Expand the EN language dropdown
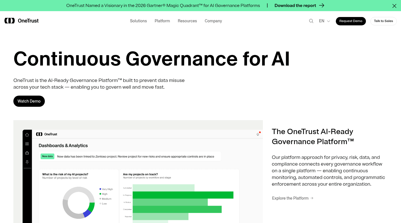Screen dimensions: 401x223 tap(324, 21)
